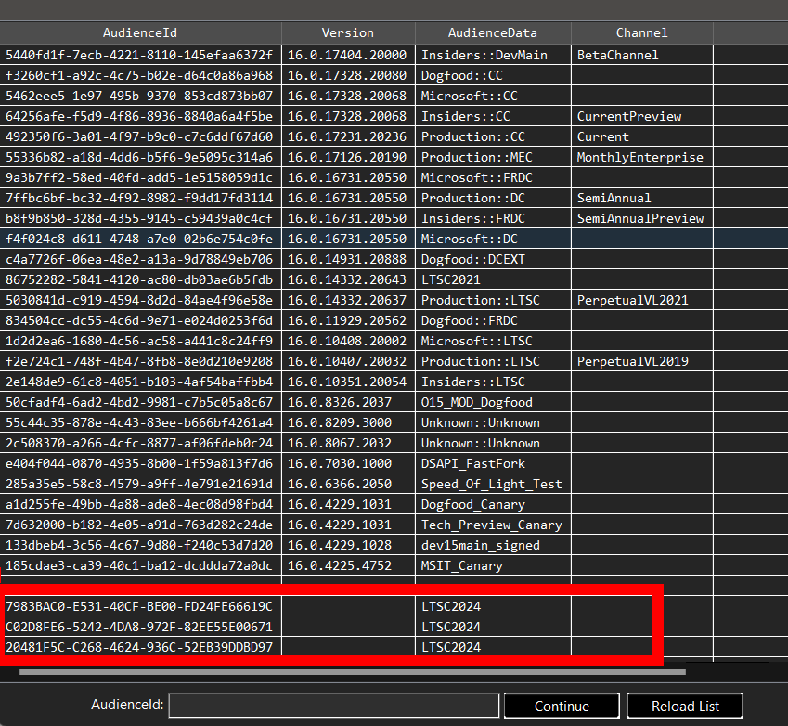Select row a1d255fe-49bb-4a88-ade8-4ec08d98fbd4
This screenshot has width=788, height=726.
point(394,504)
